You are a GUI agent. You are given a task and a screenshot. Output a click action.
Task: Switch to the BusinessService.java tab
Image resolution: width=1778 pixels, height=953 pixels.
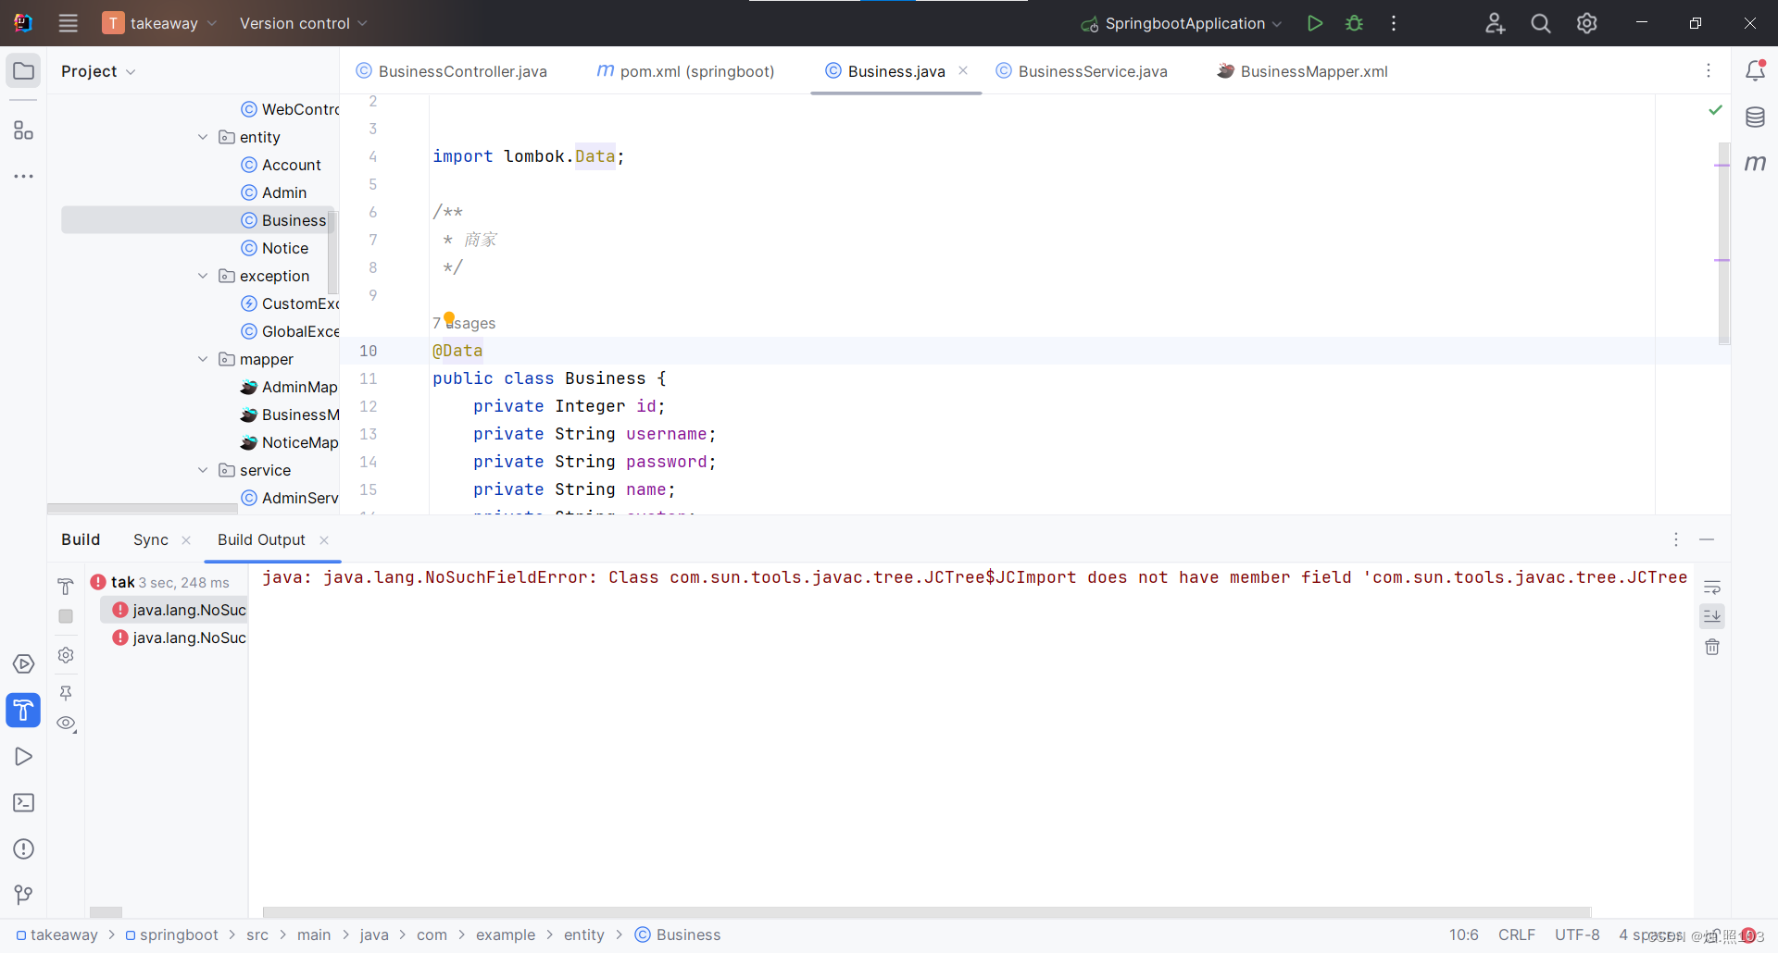point(1092,70)
